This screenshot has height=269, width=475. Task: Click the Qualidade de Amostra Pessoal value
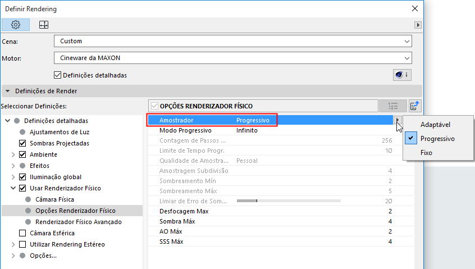(x=247, y=161)
